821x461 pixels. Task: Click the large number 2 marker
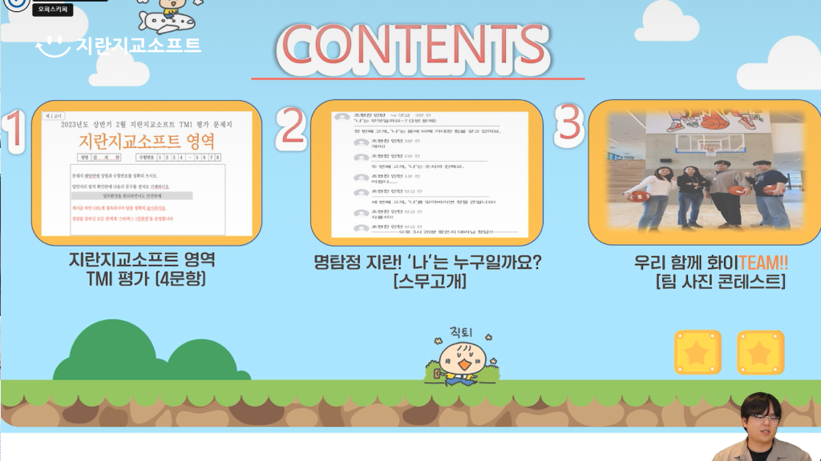pos(291,127)
